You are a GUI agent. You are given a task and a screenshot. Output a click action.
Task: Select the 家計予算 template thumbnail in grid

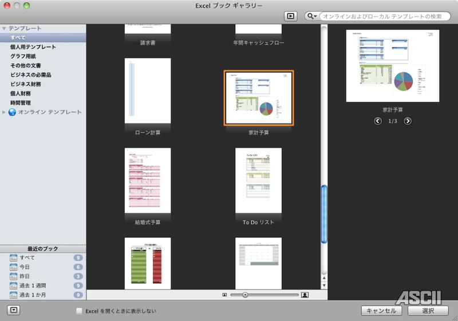coord(259,98)
